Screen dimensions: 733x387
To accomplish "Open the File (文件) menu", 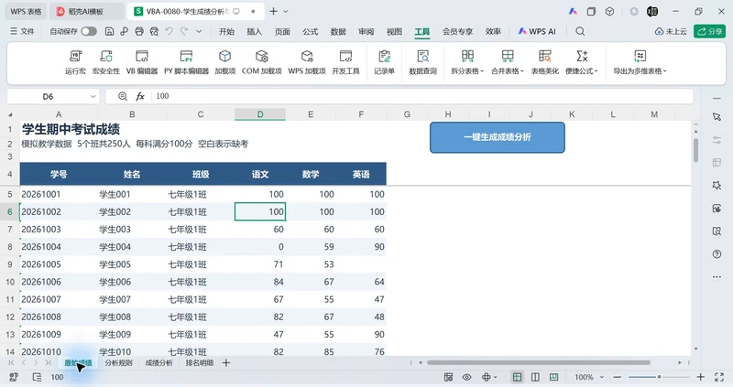I will tap(22, 31).
